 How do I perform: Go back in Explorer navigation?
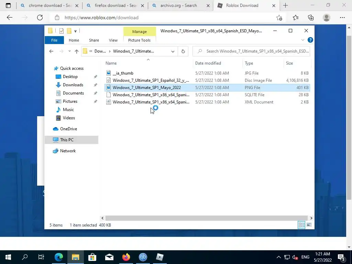point(51,51)
